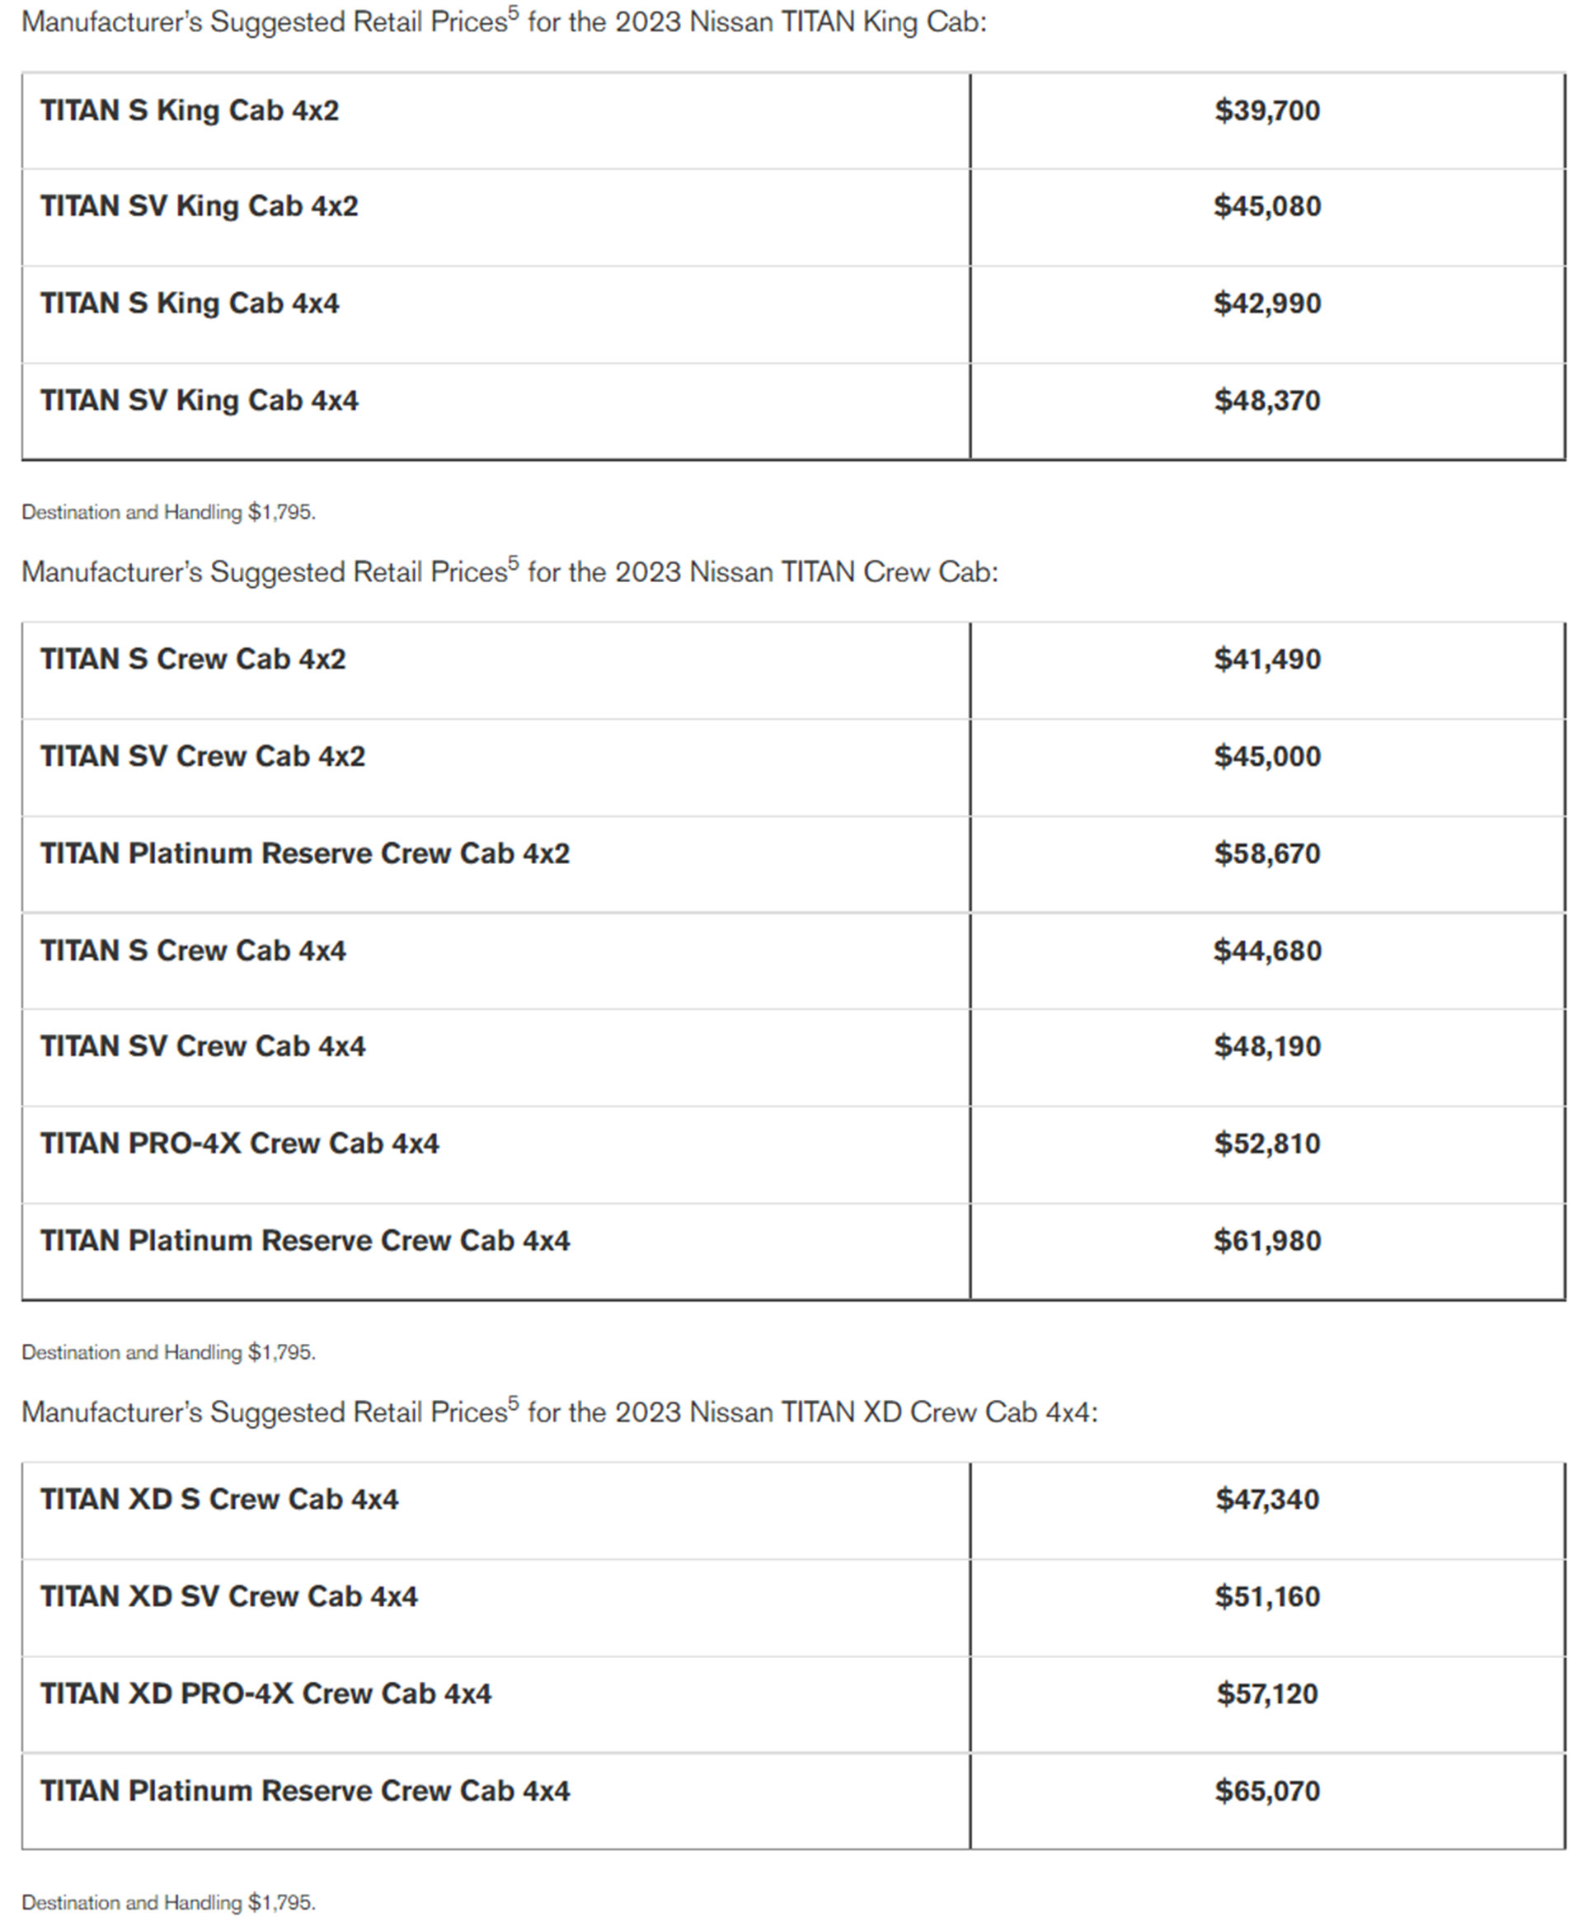This screenshot has height=1926, width=1583.
Task: Select the TITAN SV King Cab 4x2 label
Action: [199, 206]
